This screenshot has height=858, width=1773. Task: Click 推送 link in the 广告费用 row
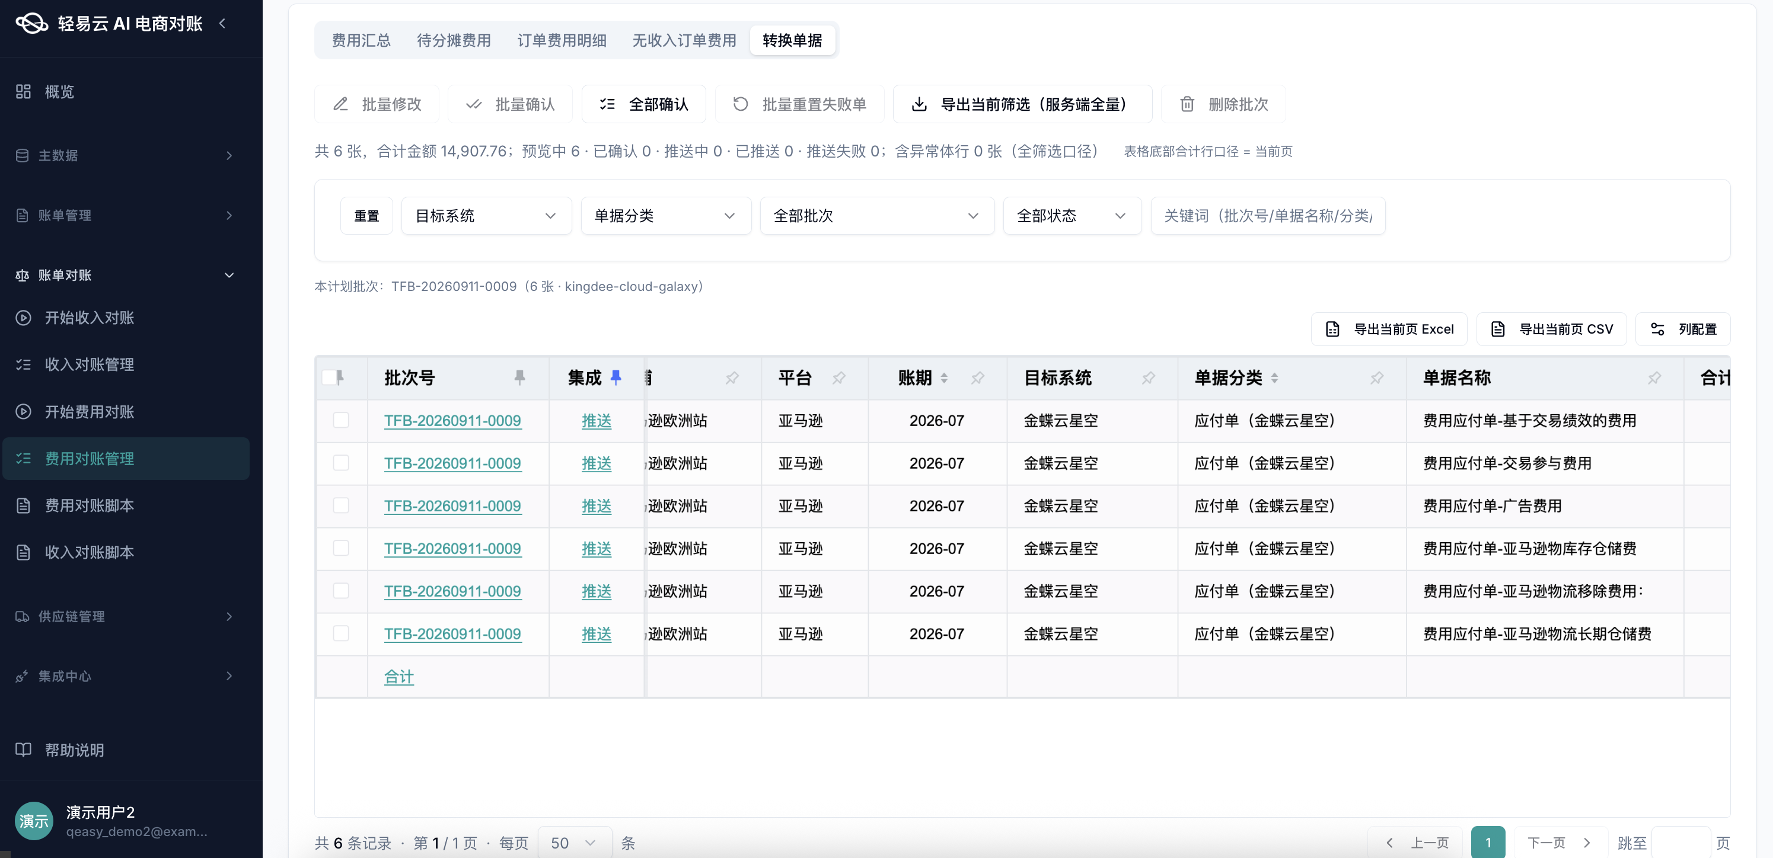click(x=596, y=505)
